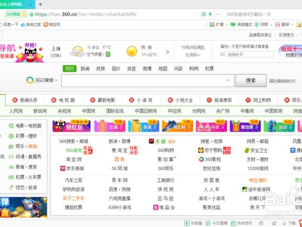The height and width of the screenshot is (227, 302).
Task: Click the 反馈意见 link
Action: pyautogui.click(x=287, y=35)
